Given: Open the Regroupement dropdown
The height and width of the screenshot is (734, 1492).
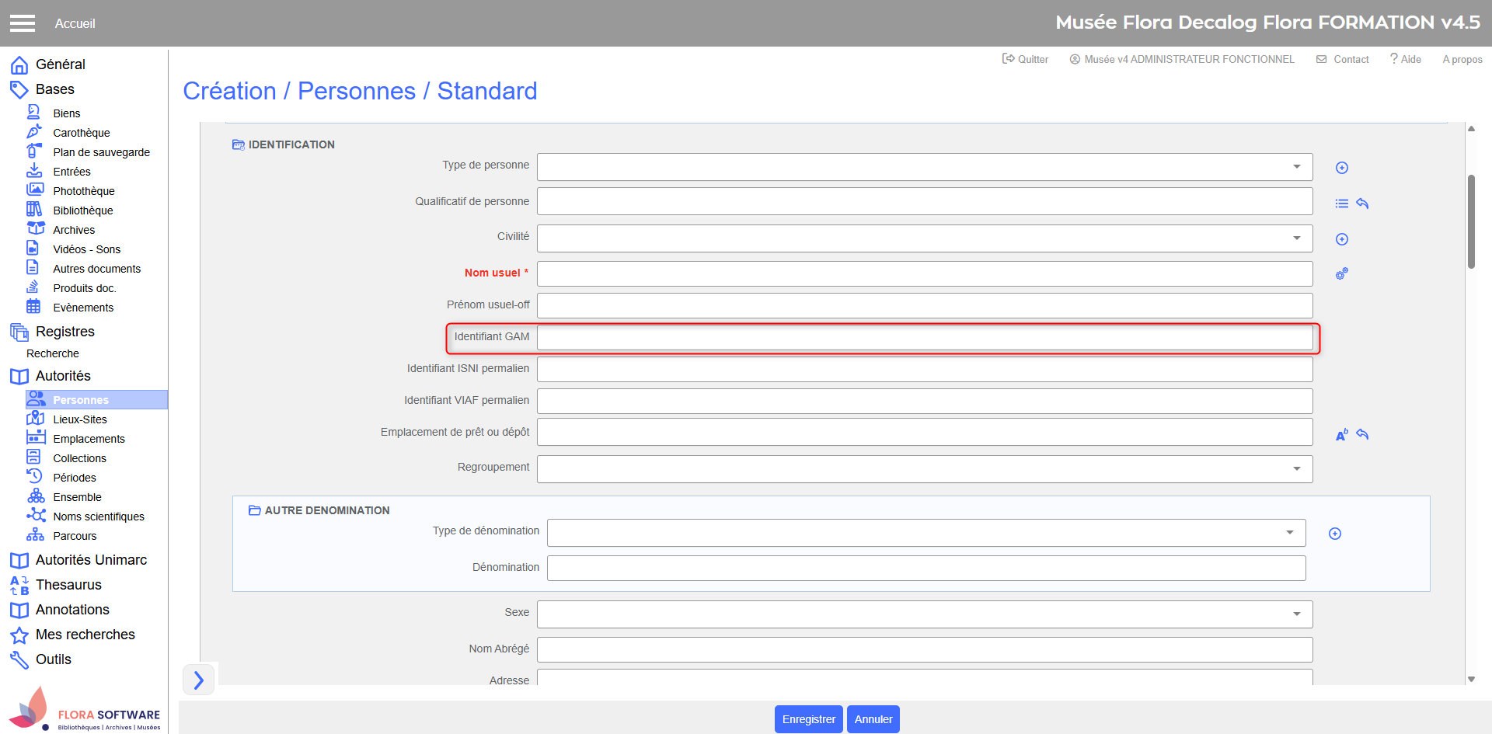Looking at the screenshot, I should (924, 469).
